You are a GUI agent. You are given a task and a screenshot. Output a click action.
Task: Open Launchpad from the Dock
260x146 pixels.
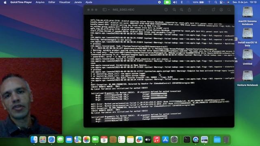[43, 140]
